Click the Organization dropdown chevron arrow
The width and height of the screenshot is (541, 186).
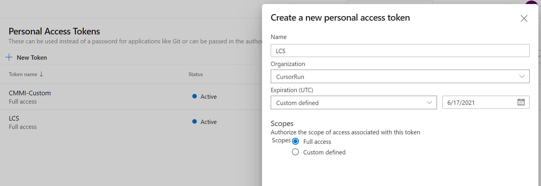522,76
